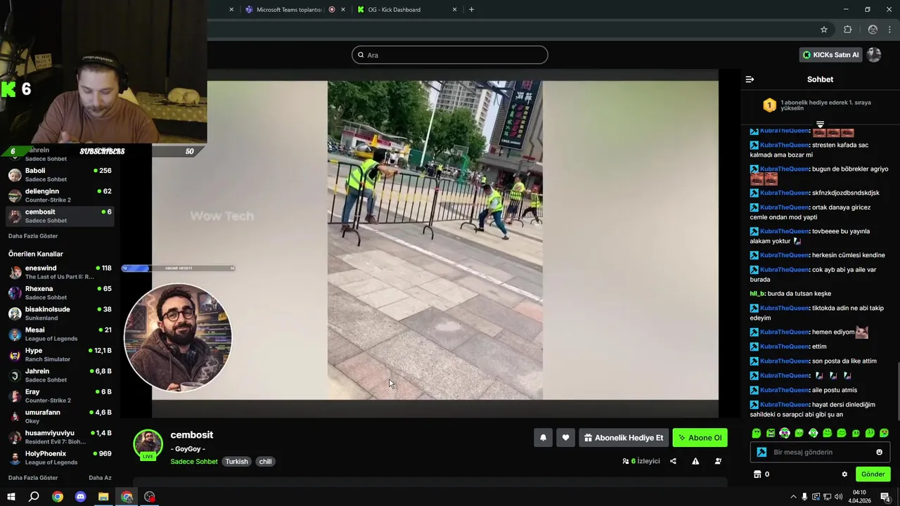
Task: Open bisakinolsude recommended channel
Action: tap(60, 313)
